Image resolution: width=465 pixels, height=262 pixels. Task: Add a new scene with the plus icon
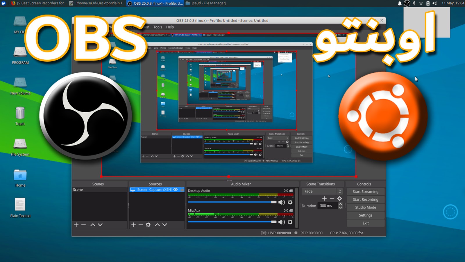pos(76,225)
